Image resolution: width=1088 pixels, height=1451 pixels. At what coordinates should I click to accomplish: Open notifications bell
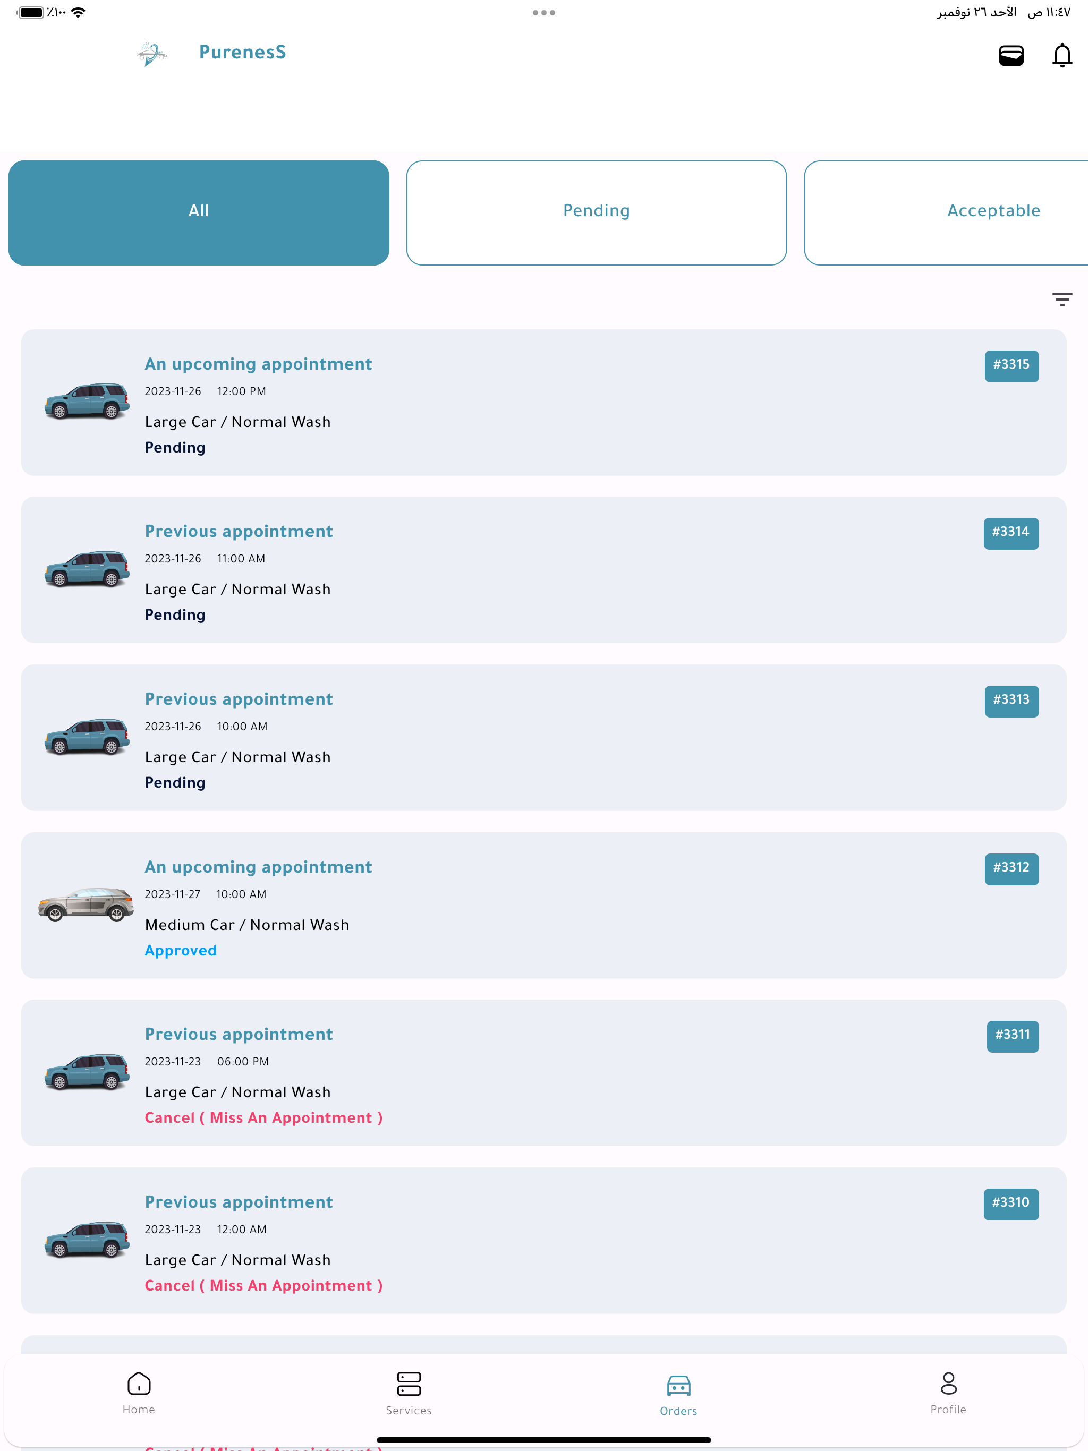[x=1062, y=55]
